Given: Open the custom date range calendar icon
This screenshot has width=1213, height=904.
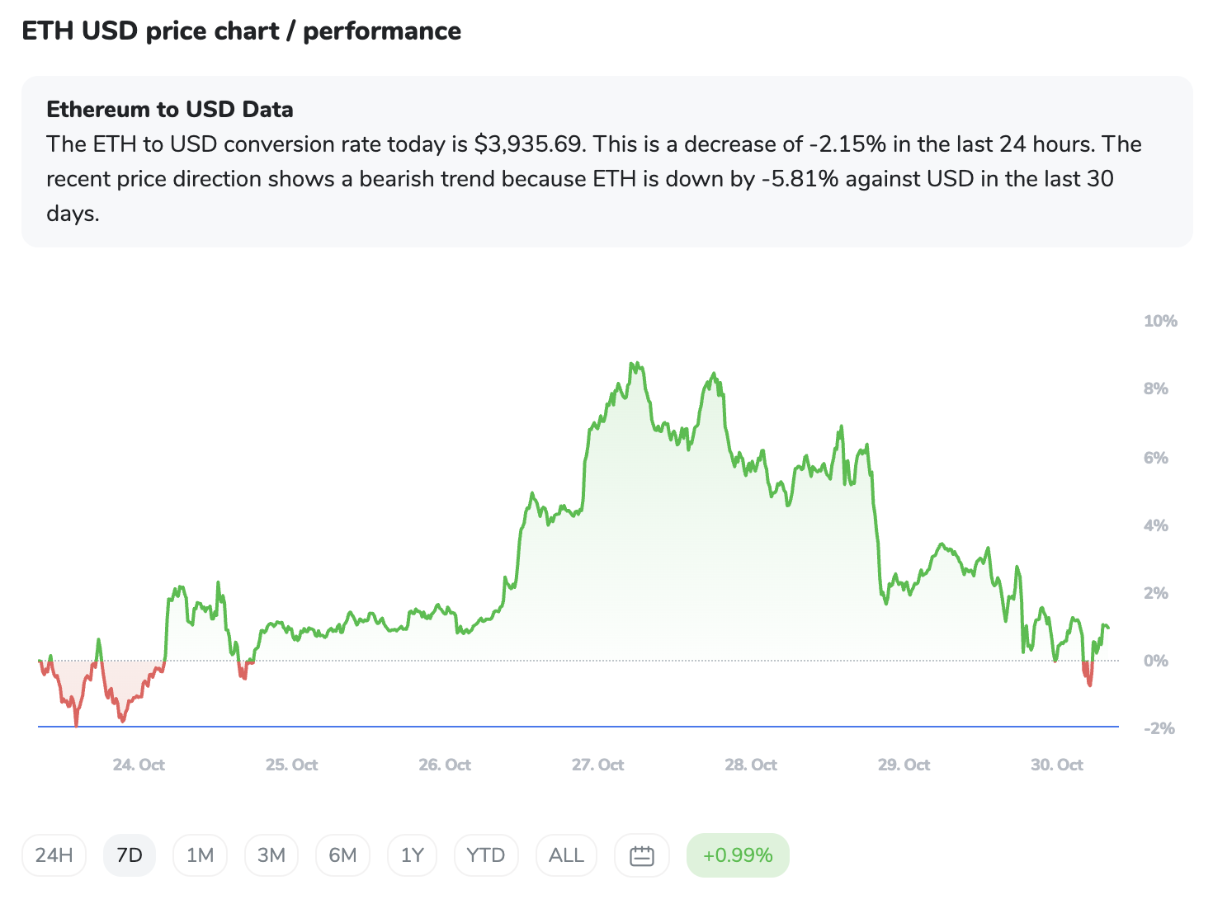Looking at the screenshot, I should (641, 855).
